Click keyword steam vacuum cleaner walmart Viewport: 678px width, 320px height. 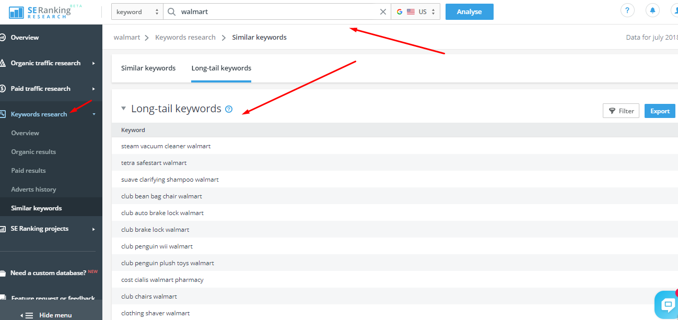166,146
